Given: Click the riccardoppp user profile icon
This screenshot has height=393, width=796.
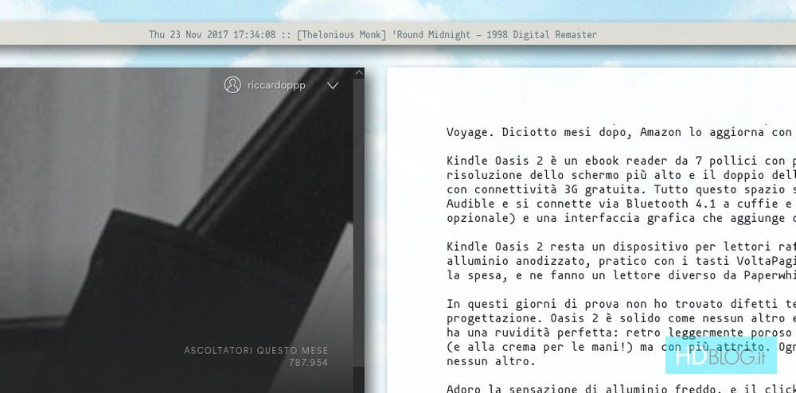Looking at the screenshot, I should (x=232, y=85).
